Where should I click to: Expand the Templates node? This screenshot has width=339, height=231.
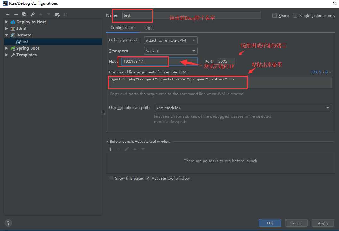[7, 55]
